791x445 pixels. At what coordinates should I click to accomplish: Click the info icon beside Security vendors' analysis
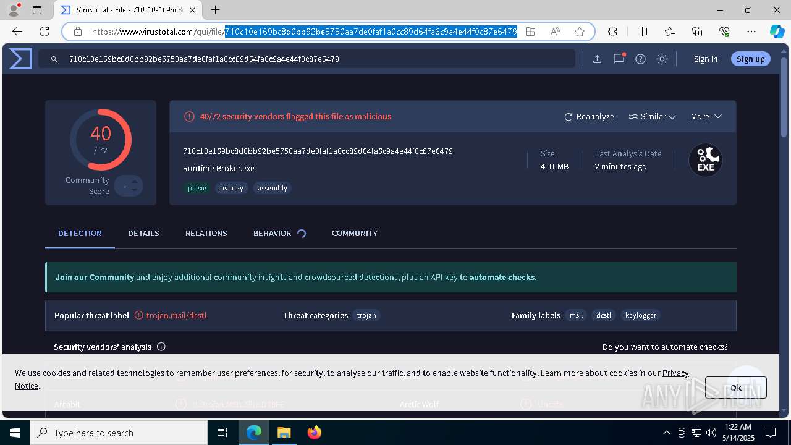(x=161, y=347)
